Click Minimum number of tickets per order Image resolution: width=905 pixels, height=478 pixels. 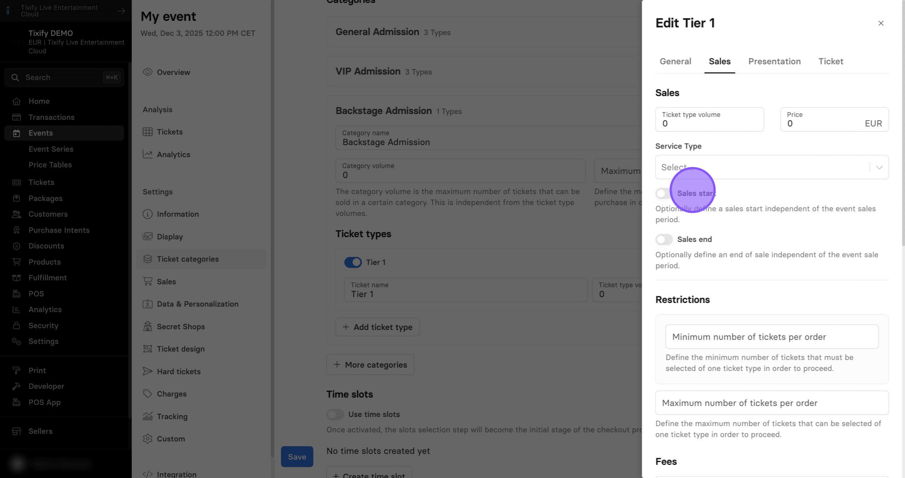click(x=772, y=337)
